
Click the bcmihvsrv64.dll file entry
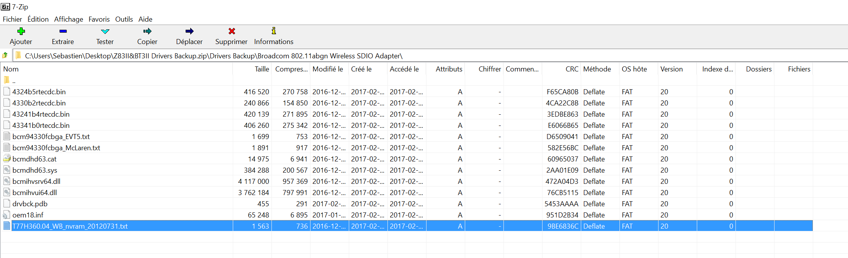[x=36, y=182]
